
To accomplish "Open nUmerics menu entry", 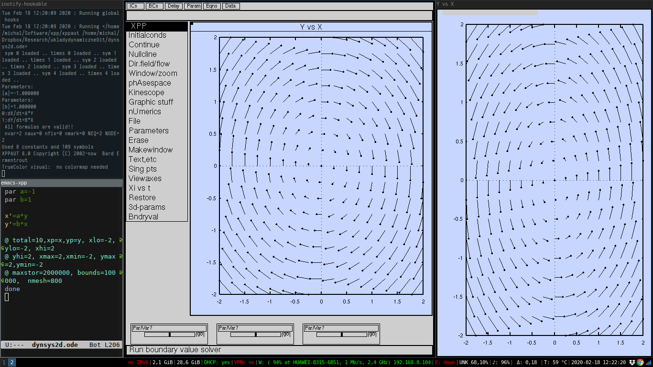I will pos(157,112).
